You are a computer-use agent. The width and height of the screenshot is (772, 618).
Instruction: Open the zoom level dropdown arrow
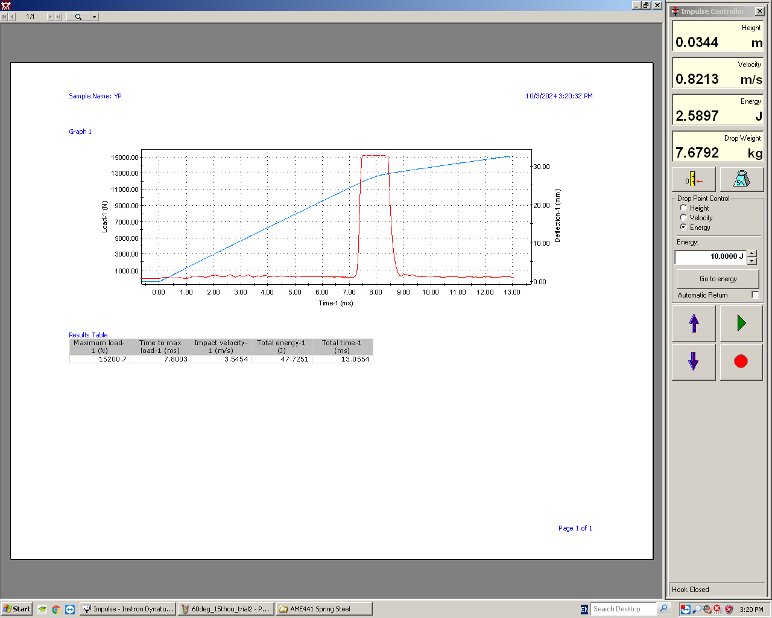point(95,17)
